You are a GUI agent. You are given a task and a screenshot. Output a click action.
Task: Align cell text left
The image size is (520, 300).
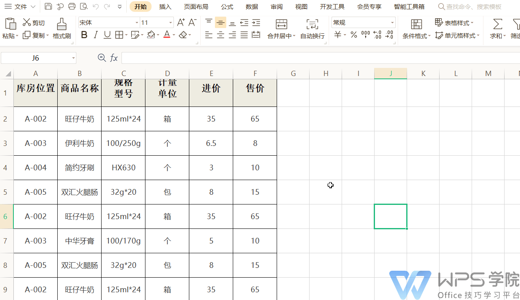point(209,35)
